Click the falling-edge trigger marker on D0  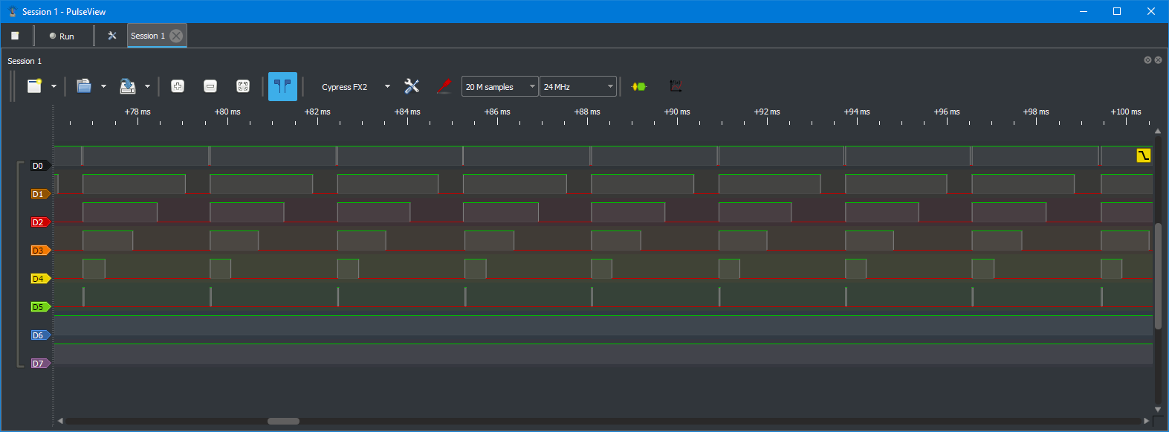click(1143, 155)
